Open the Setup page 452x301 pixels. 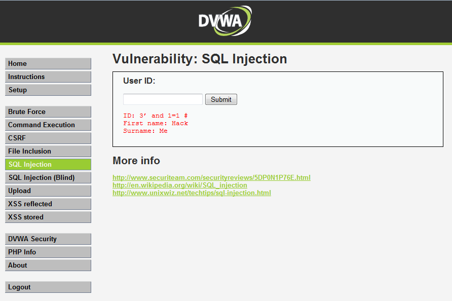pyautogui.click(x=48, y=90)
